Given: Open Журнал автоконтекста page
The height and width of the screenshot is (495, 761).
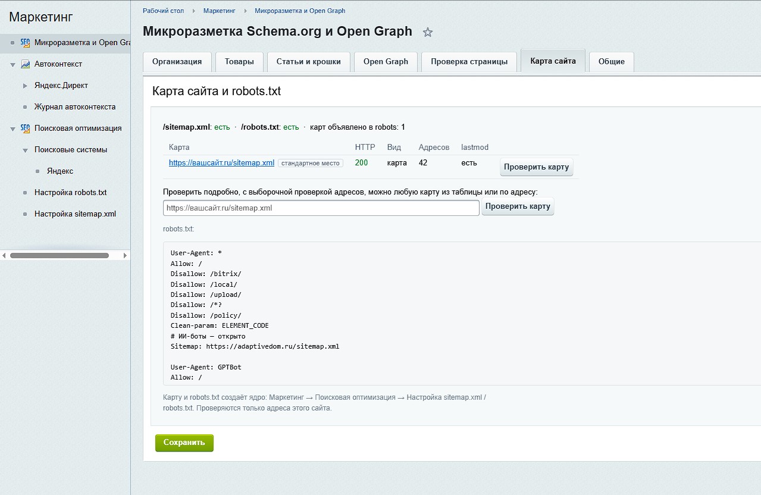Looking at the screenshot, I should (75, 106).
